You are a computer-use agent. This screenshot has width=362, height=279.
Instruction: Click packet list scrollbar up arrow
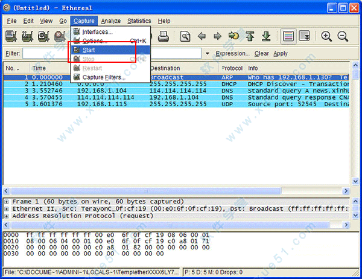click(x=355, y=65)
